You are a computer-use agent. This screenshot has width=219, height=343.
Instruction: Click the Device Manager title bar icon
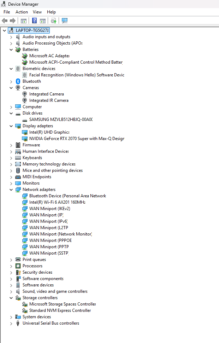point(4,4)
